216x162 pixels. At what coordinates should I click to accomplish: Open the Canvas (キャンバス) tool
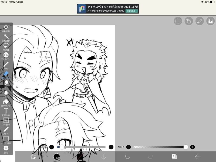(6, 140)
